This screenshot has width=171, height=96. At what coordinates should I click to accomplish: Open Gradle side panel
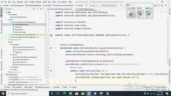170,12
